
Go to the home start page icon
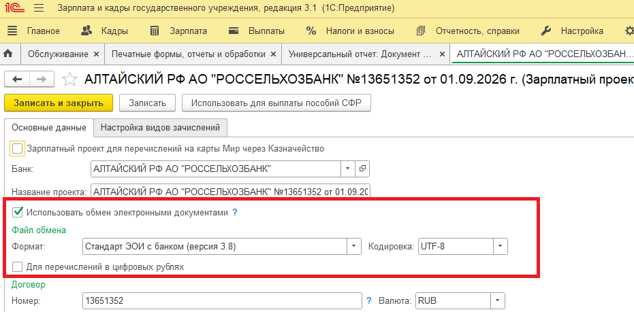(x=8, y=54)
